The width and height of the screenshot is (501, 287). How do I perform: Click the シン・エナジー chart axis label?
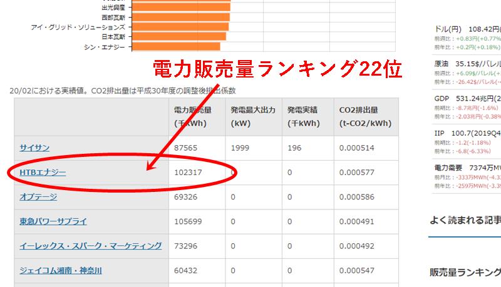click(105, 47)
